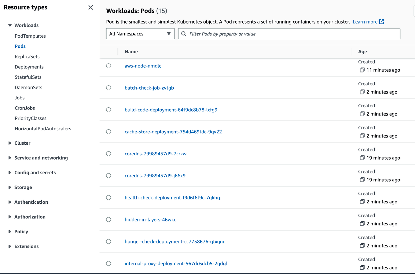
Task: Open the build-code-deployment pod details
Action: pos(171,109)
